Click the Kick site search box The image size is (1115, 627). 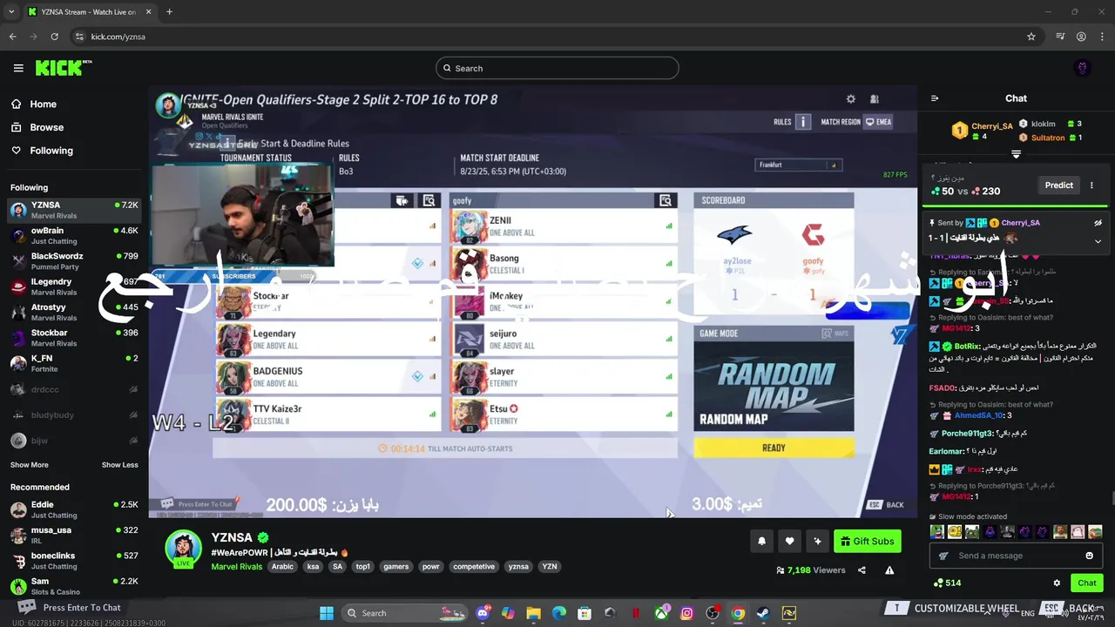[x=557, y=68]
